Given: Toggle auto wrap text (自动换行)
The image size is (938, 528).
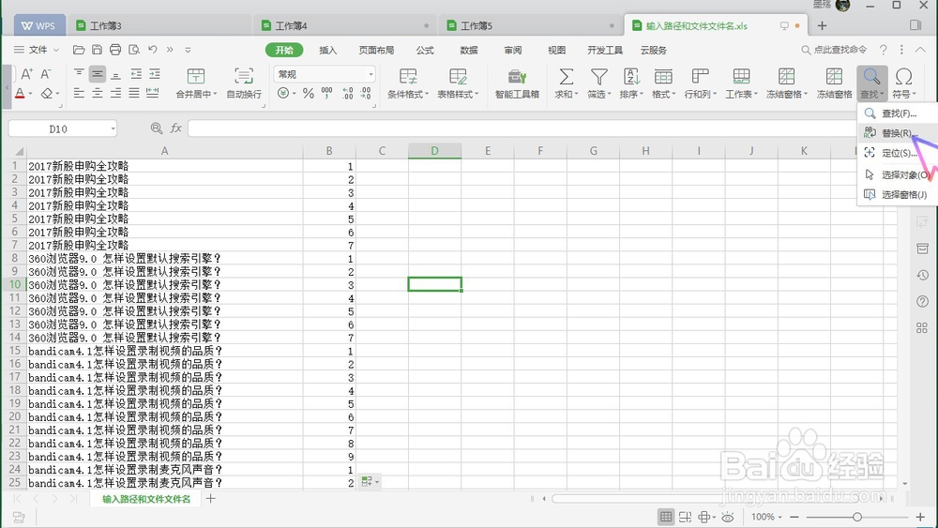Looking at the screenshot, I should (x=244, y=83).
